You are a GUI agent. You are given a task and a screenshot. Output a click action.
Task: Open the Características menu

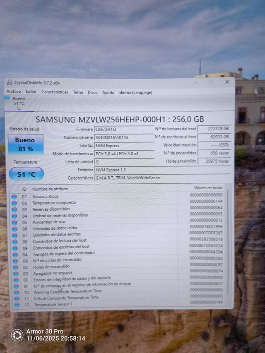55,92
